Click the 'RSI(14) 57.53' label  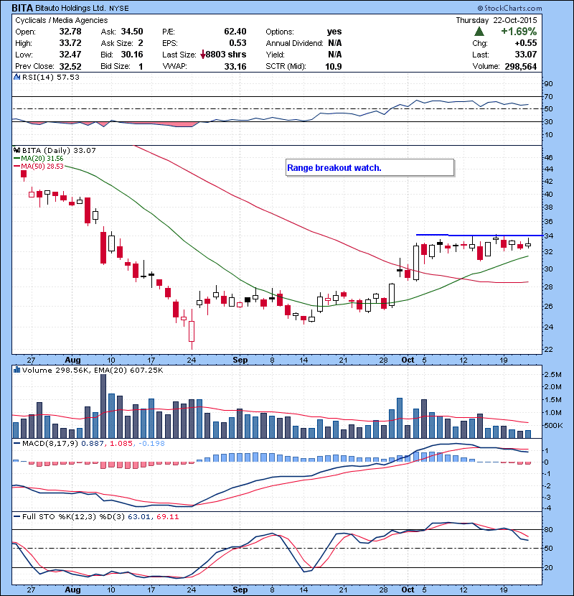51,77
